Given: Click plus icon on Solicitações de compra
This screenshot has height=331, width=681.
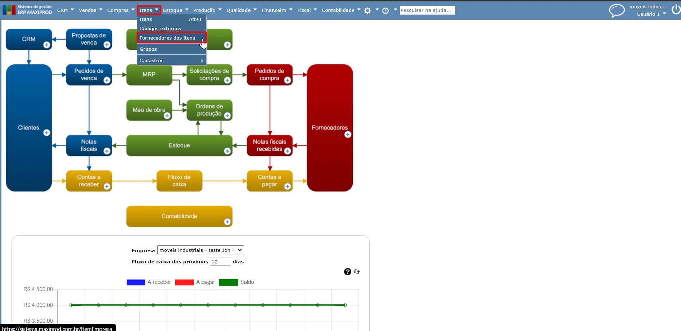Looking at the screenshot, I should [227, 80].
